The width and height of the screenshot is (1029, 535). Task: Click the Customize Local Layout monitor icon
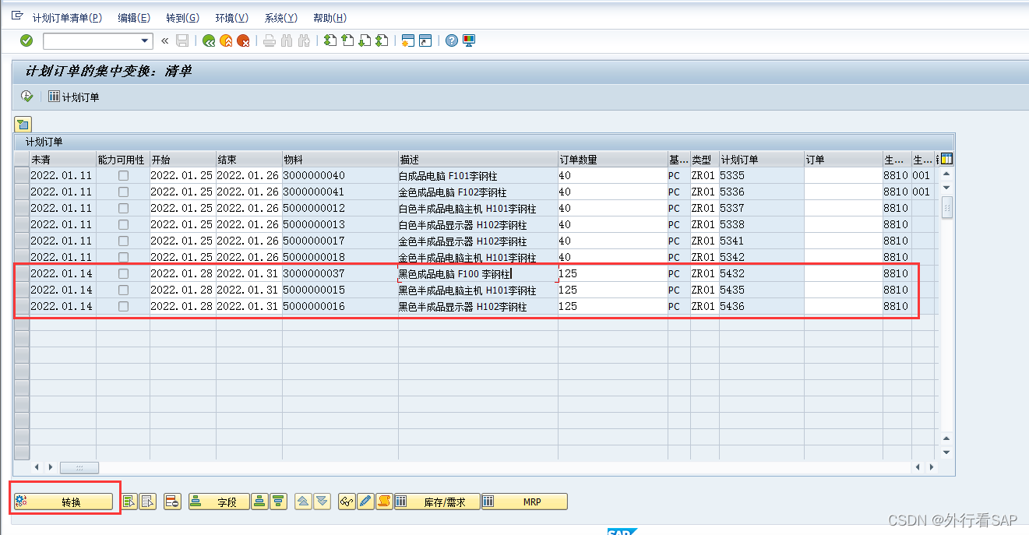(469, 40)
